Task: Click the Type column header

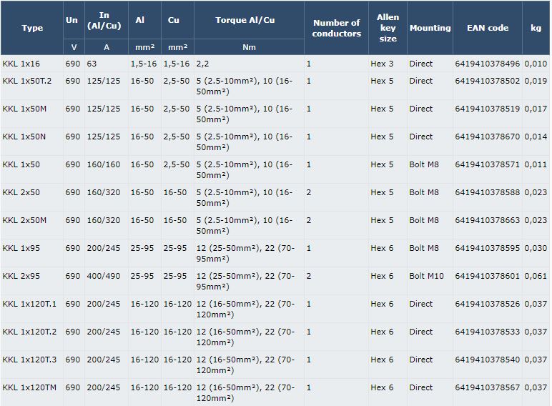Action: [x=32, y=28]
